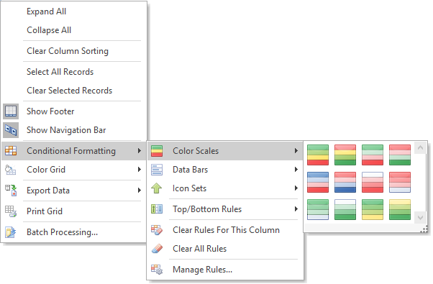Click the Clear Rules For This Column icon
Image resolution: width=433 pixels, height=284 pixels.
[x=157, y=230]
